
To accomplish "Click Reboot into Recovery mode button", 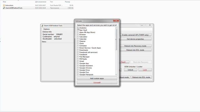I will [135, 46].
